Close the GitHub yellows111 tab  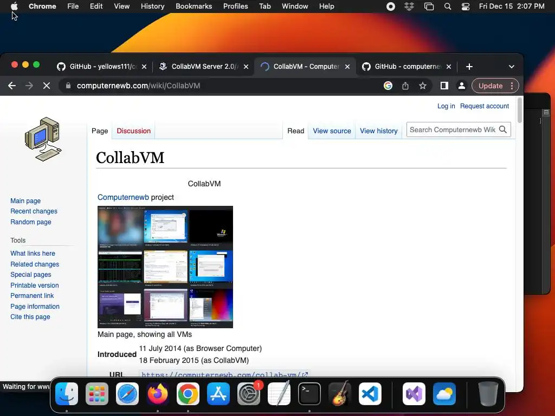pyautogui.click(x=144, y=67)
